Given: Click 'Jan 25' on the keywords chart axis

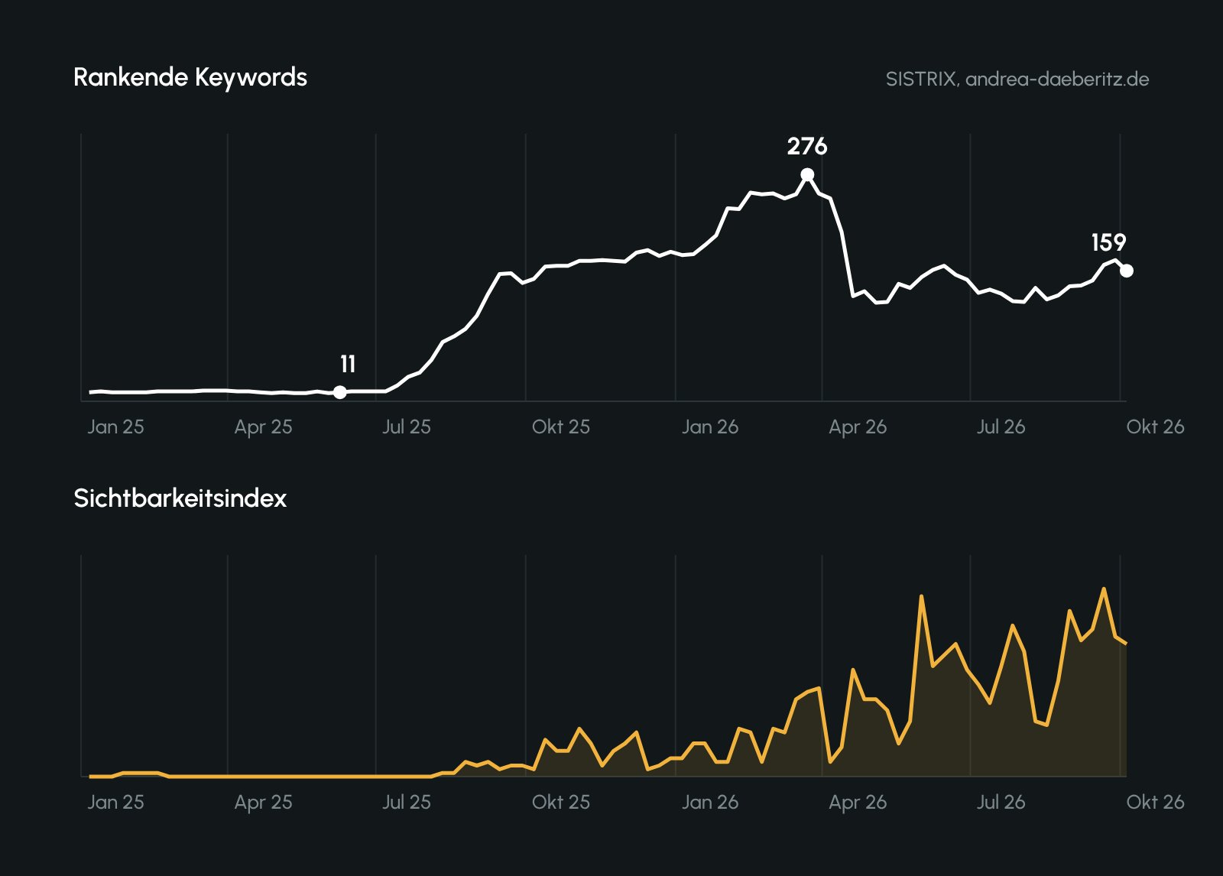Looking at the screenshot, I should click(x=115, y=427).
